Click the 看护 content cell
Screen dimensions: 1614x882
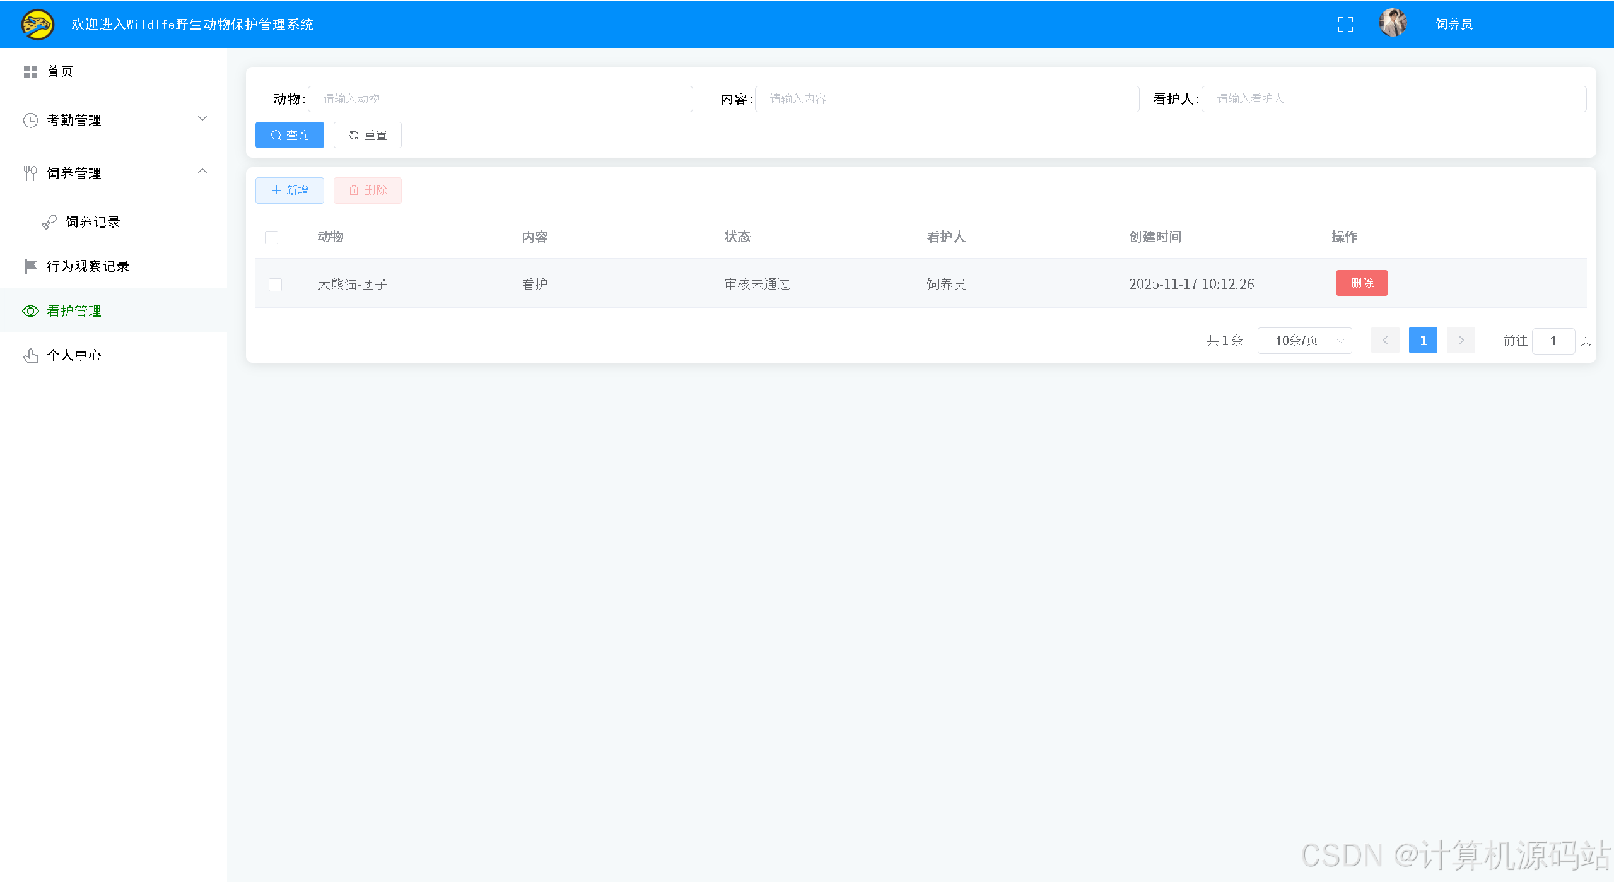[x=535, y=285]
